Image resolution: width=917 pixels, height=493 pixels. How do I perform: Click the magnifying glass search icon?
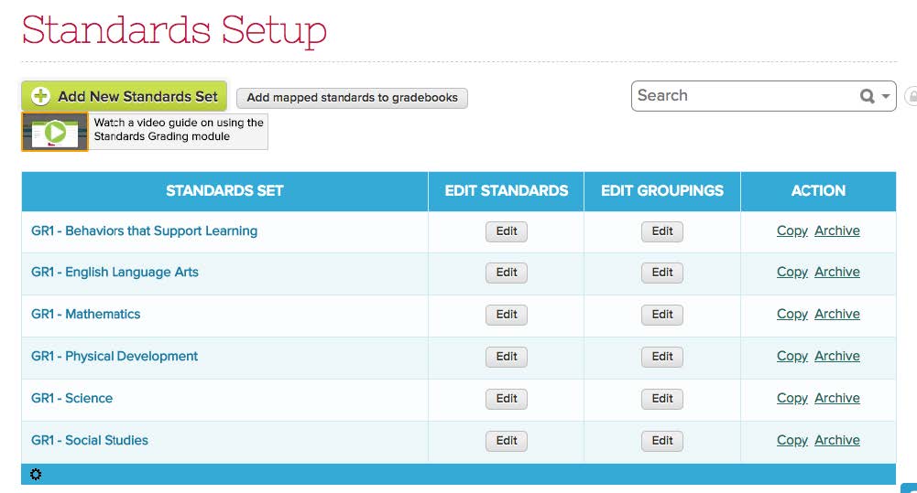point(867,96)
